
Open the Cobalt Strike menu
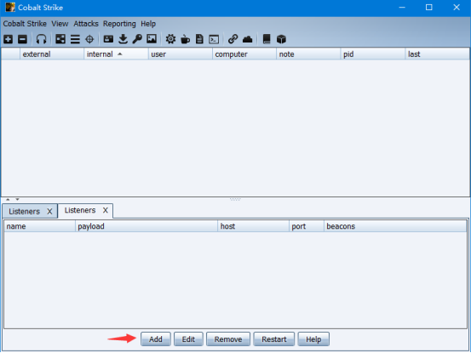(x=25, y=24)
